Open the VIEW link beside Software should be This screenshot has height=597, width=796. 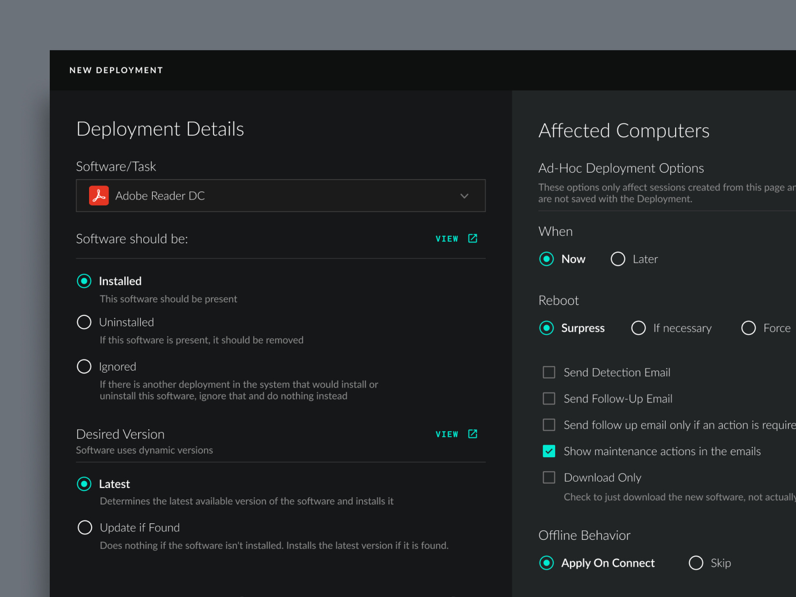(455, 239)
